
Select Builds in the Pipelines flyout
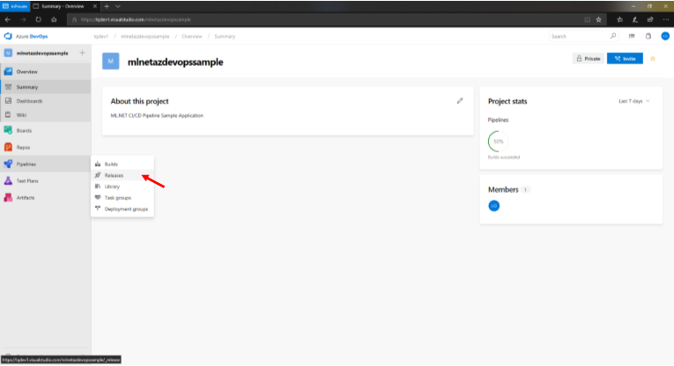click(x=111, y=165)
